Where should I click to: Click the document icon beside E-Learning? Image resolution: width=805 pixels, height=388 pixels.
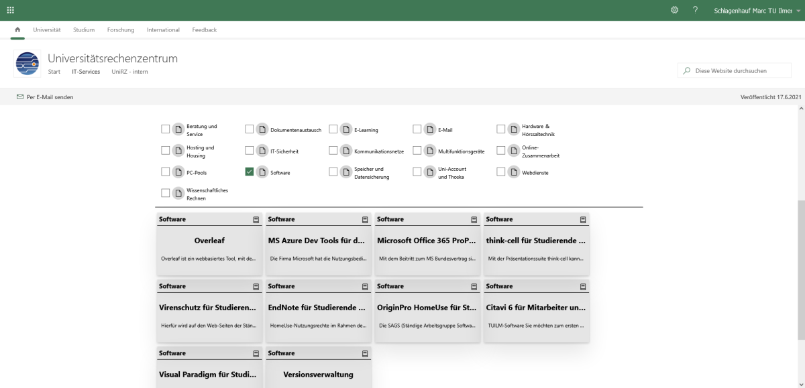pyautogui.click(x=345, y=129)
